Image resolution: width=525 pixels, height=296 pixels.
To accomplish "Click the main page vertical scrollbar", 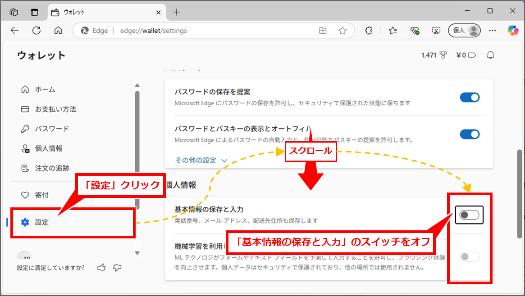I will pos(519,194).
